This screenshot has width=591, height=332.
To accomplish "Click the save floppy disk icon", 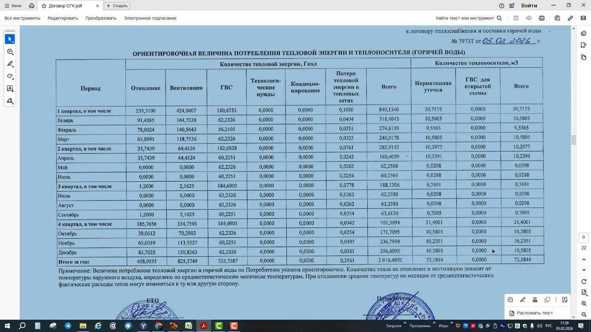I will (x=516, y=18).
